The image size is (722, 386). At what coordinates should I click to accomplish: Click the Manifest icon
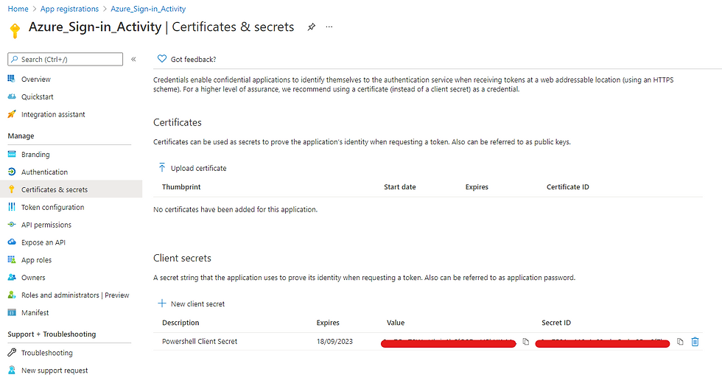point(12,312)
